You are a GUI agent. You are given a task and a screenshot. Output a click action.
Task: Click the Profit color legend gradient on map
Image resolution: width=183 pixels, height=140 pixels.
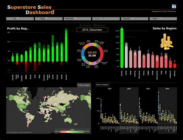pos(72,132)
